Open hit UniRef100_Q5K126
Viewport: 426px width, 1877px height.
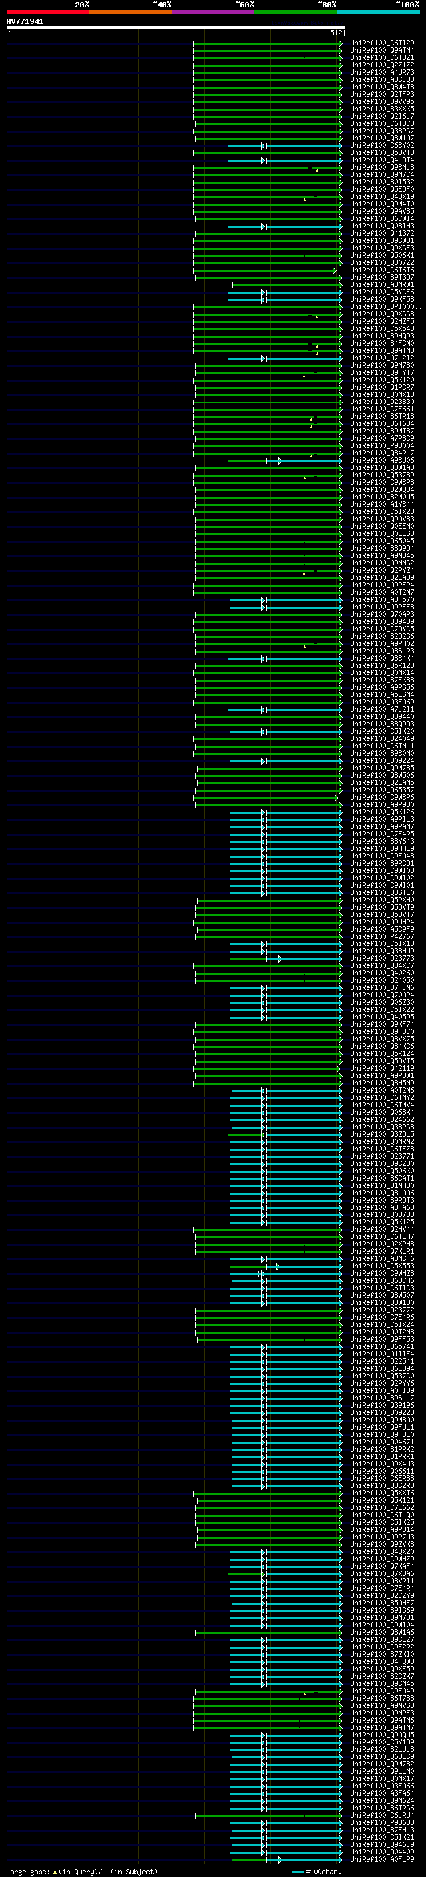point(382,812)
